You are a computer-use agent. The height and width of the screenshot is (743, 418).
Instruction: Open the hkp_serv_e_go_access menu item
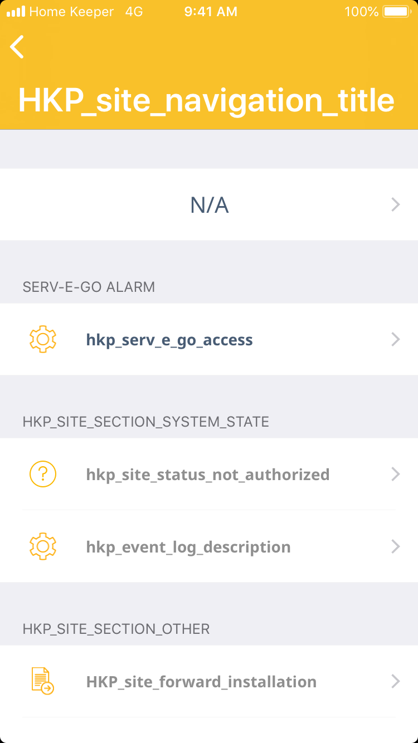[x=169, y=340]
